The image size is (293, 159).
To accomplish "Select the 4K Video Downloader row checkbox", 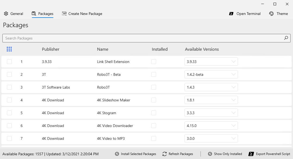I will (9, 126).
